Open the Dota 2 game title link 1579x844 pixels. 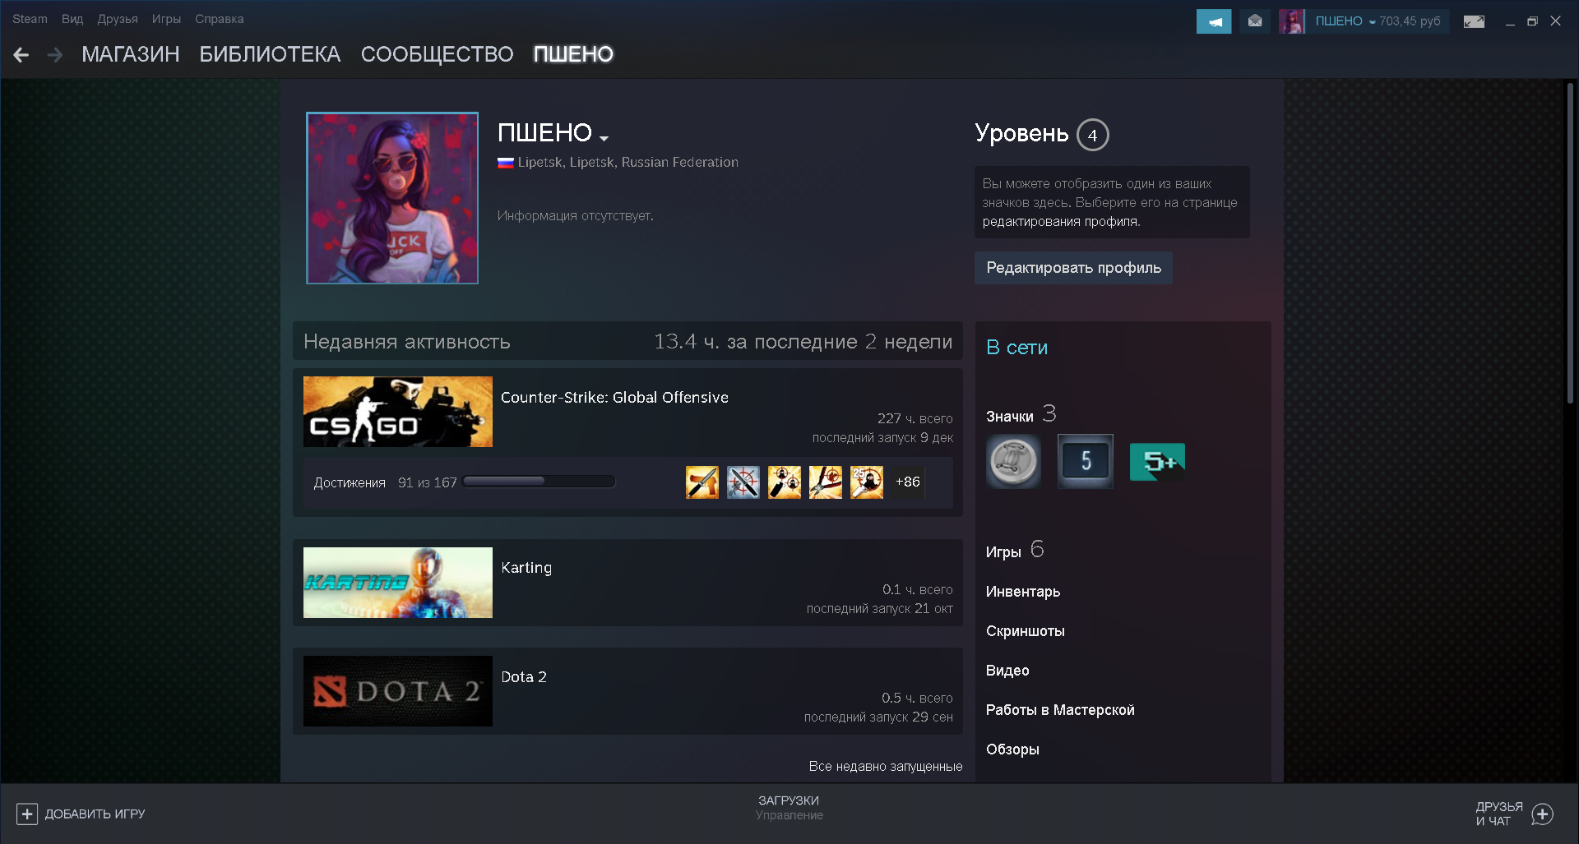coord(524,677)
